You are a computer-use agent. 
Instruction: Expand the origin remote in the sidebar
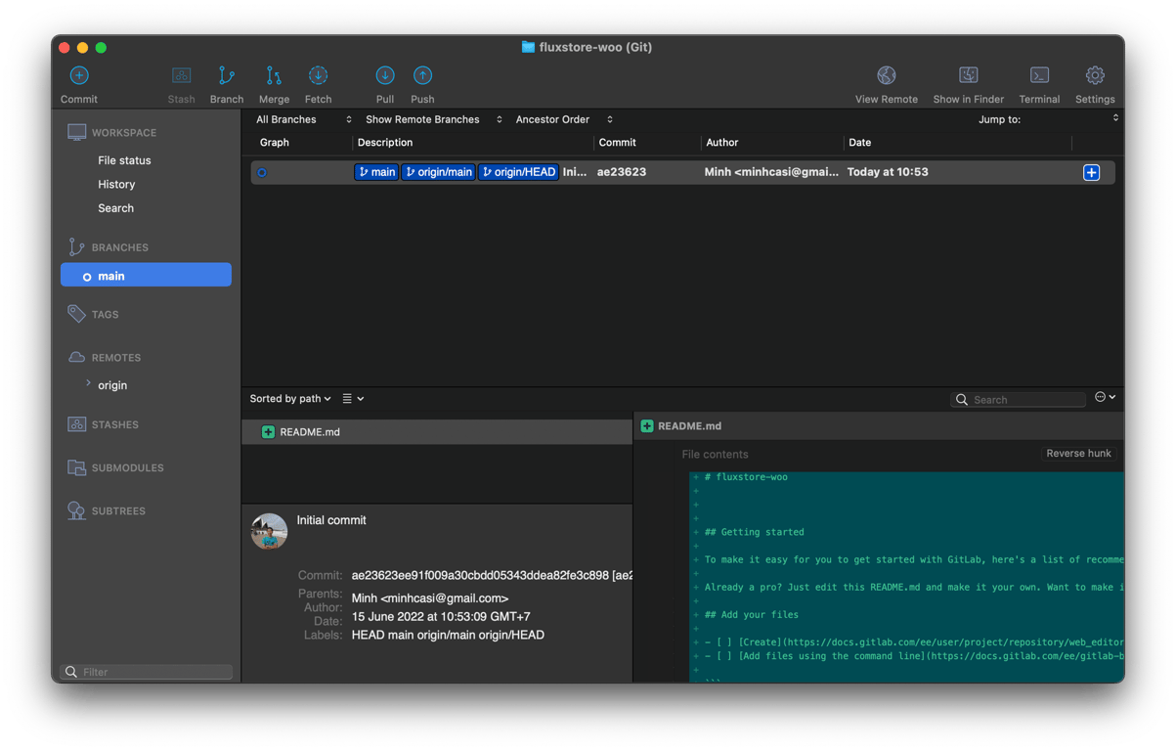coord(88,384)
